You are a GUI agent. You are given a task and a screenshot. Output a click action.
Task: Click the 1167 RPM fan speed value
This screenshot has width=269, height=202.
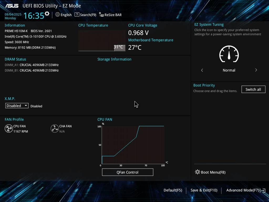click(x=20, y=132)
